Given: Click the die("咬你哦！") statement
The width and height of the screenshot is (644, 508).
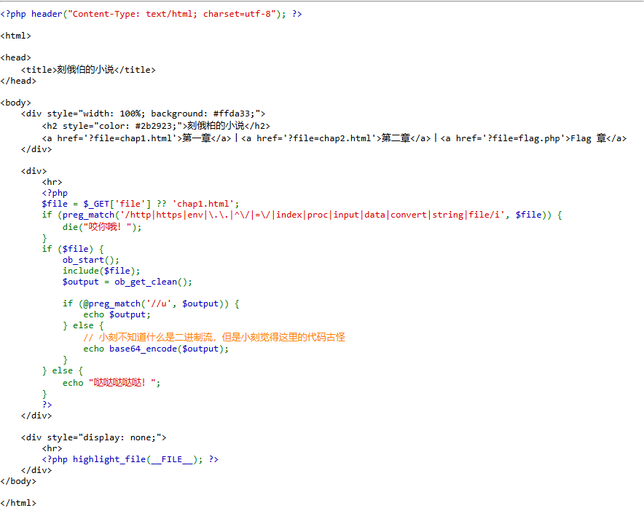Looking at the screenshot, I should pos(102,227).
